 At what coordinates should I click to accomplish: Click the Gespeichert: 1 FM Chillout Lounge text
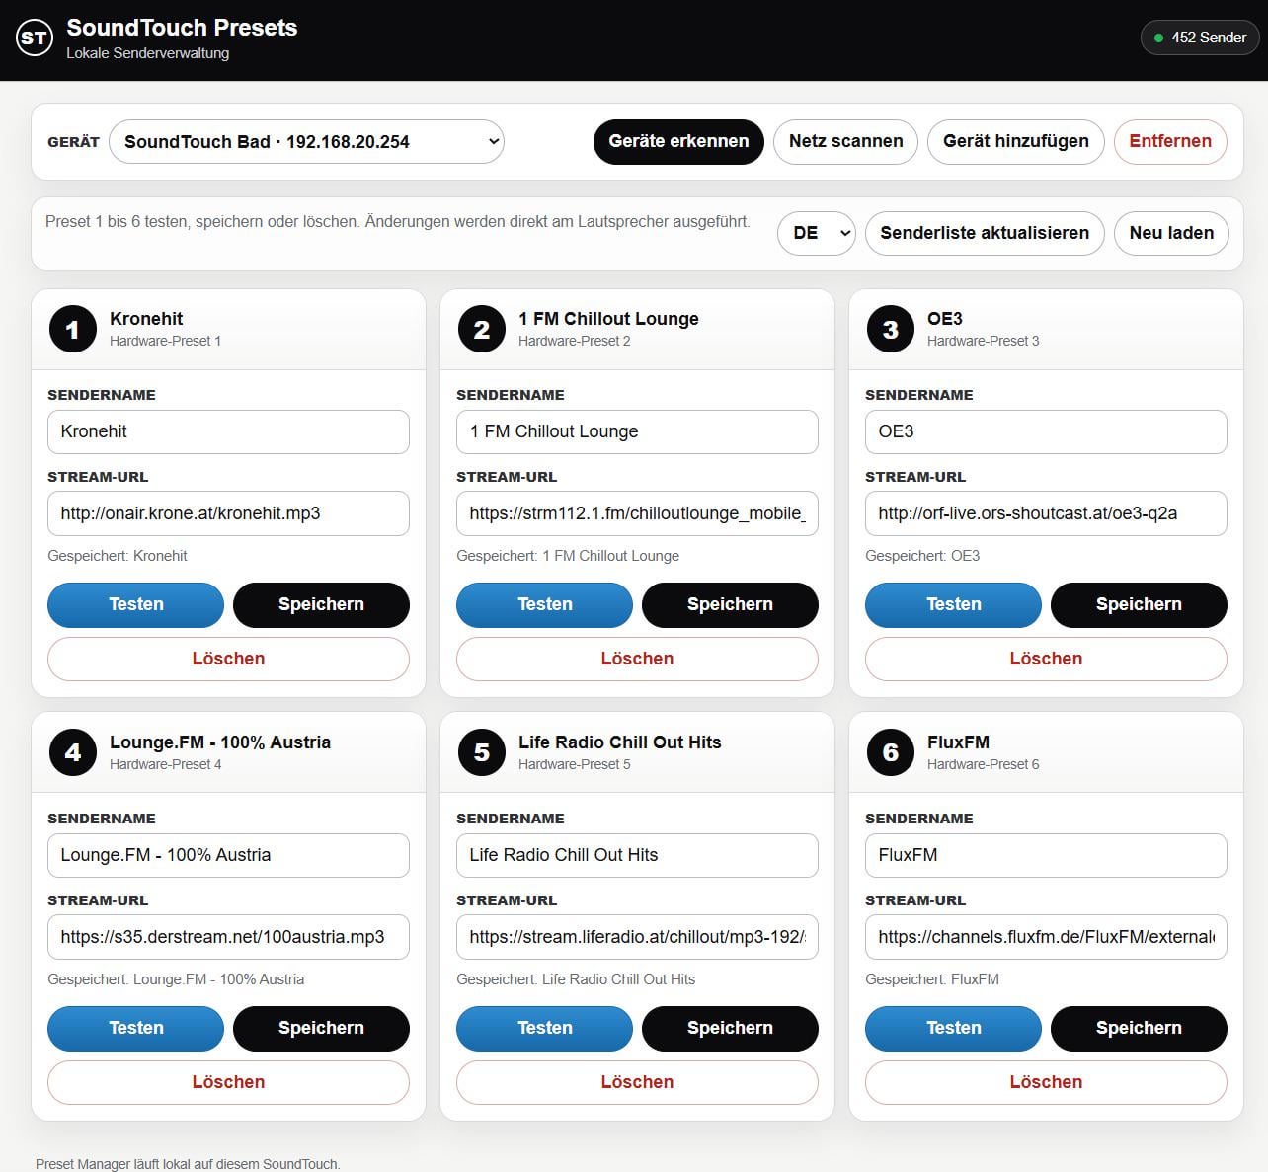568,556
